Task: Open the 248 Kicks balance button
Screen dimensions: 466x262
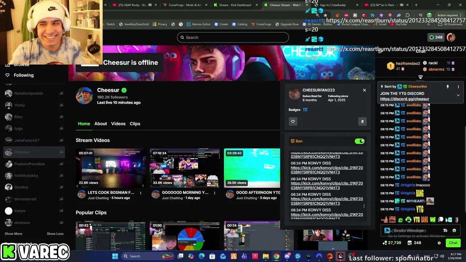Action: click(435, 37)
